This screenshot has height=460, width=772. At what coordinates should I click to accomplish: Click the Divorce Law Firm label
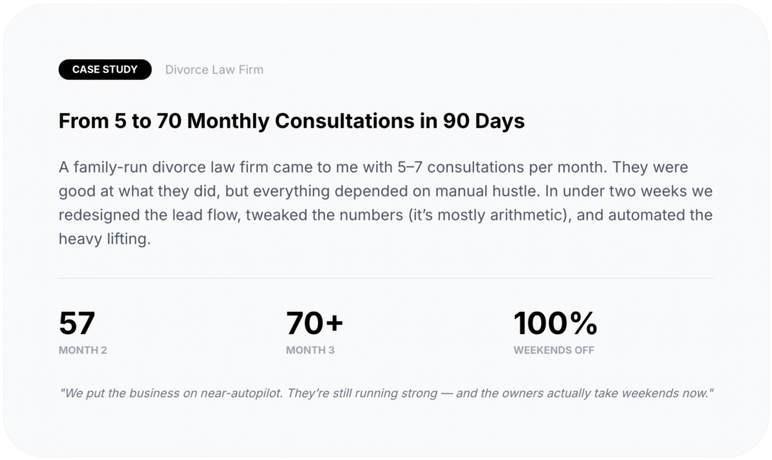(x=214, y=70)
